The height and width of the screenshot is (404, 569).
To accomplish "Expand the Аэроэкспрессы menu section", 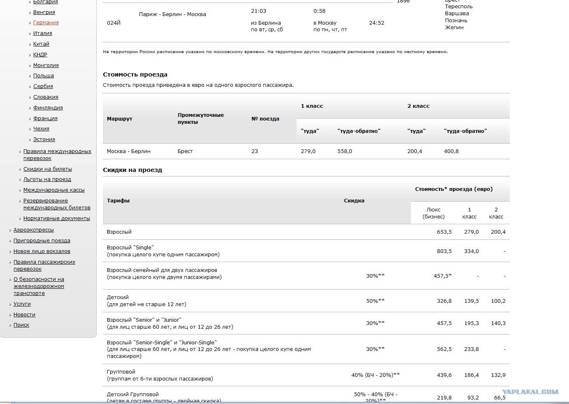I will pos(34,230).
